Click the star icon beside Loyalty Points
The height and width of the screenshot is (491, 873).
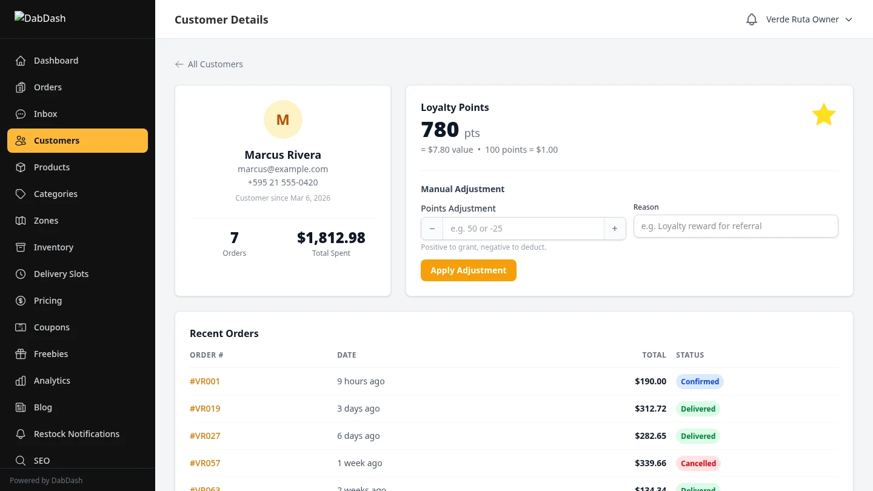click(x=823, y=114)
